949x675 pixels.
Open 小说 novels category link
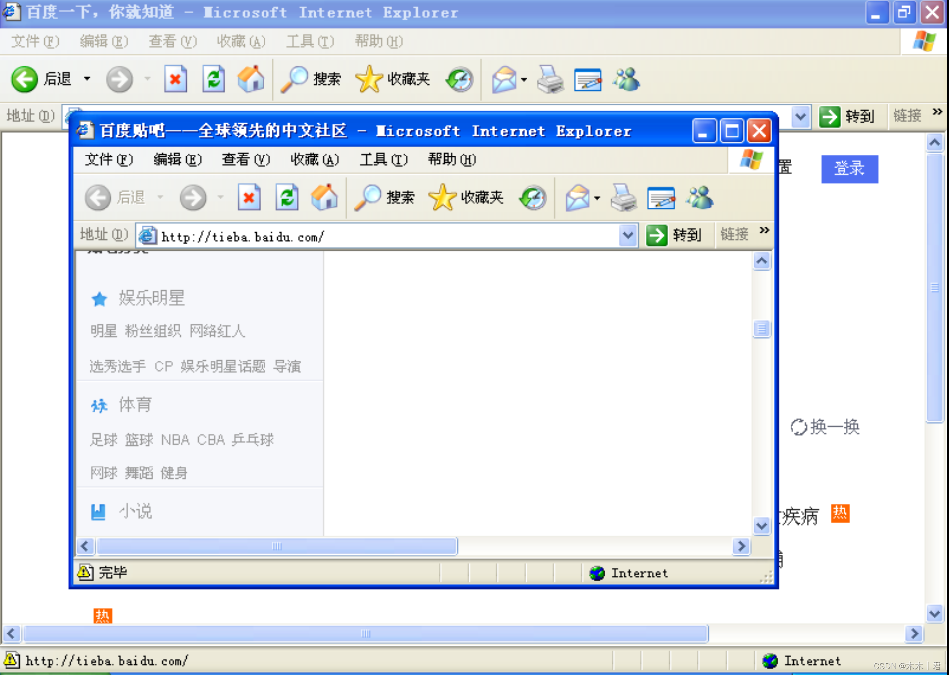pyautogui.click(x=135, y=511)
